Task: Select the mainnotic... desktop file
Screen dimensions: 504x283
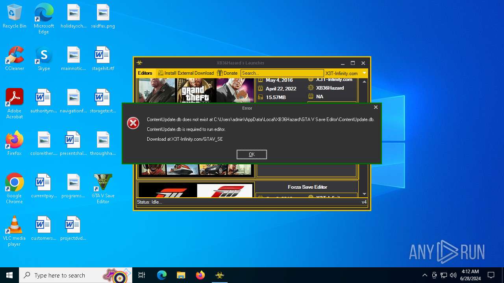Action: pos(74,59)
